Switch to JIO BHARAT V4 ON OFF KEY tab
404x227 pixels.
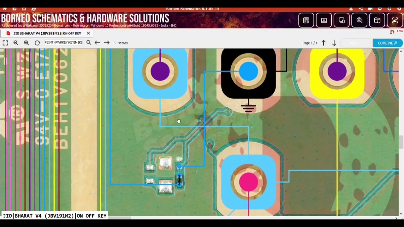[47, 33]
